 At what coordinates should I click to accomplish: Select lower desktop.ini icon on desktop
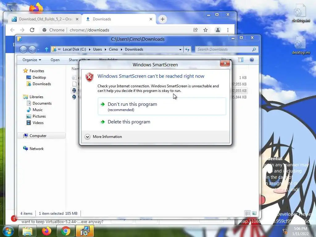(301, 45)
